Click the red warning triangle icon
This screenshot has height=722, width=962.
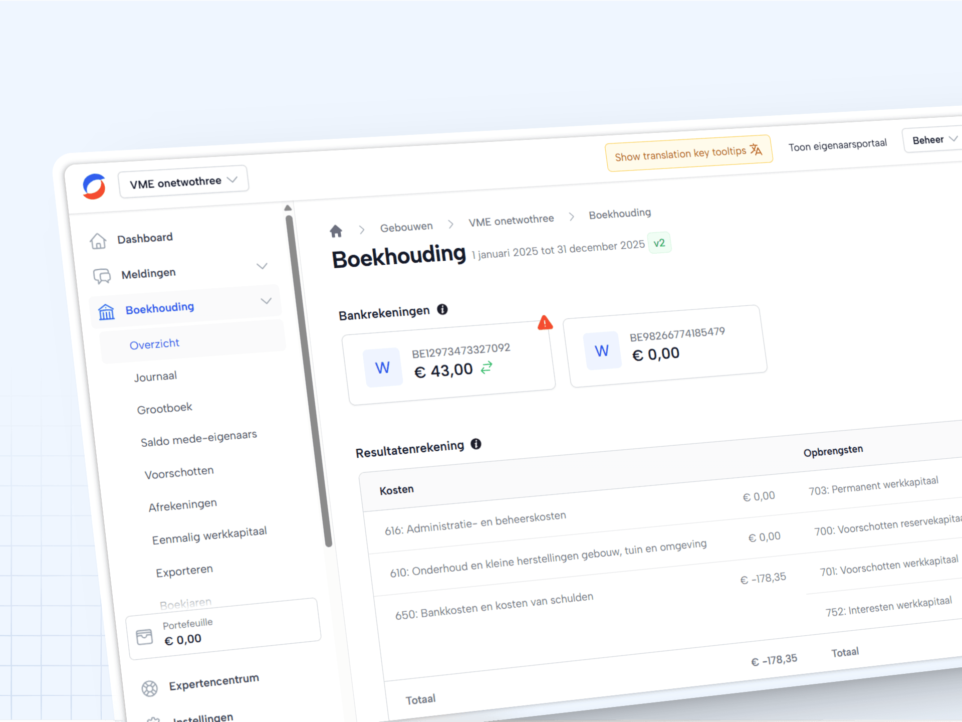click(x=545, y=323)
